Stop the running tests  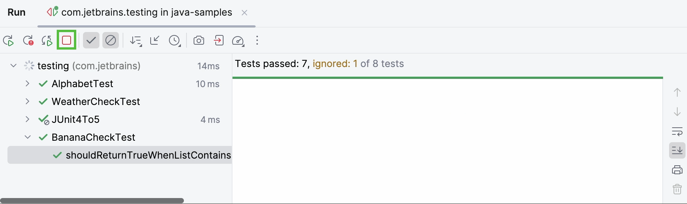tap(67, 40)
